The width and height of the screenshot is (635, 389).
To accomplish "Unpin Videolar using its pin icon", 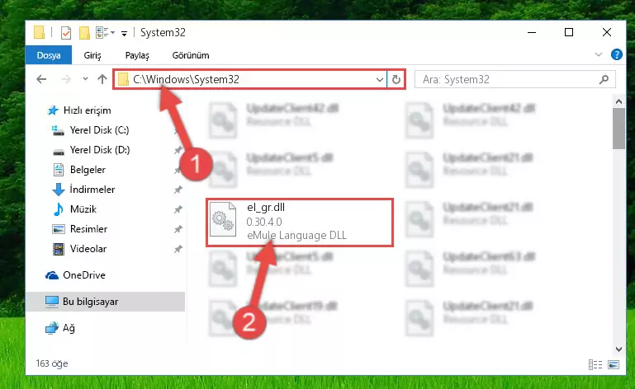I will [x=178, y=249].
